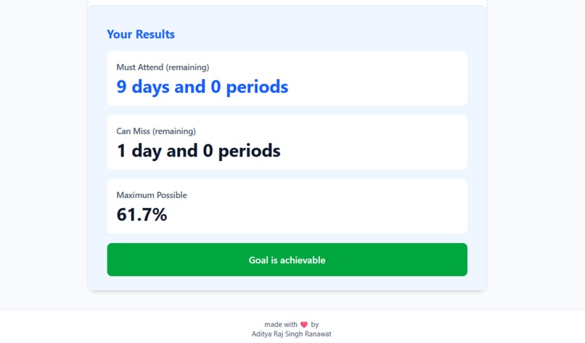Select the 9 days and 0 periods value
This screenshot has width=585, height=343.
coord(202,86)
